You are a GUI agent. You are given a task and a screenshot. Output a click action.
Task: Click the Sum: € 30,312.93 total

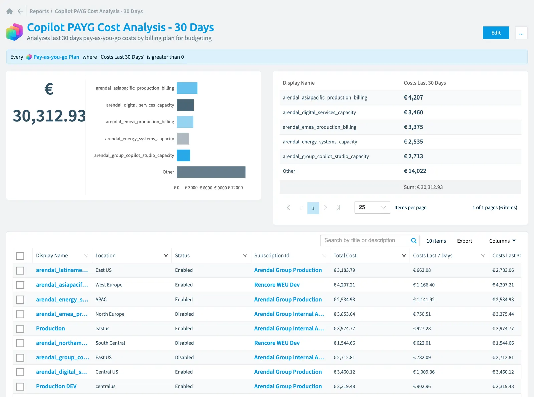point(423,187)
